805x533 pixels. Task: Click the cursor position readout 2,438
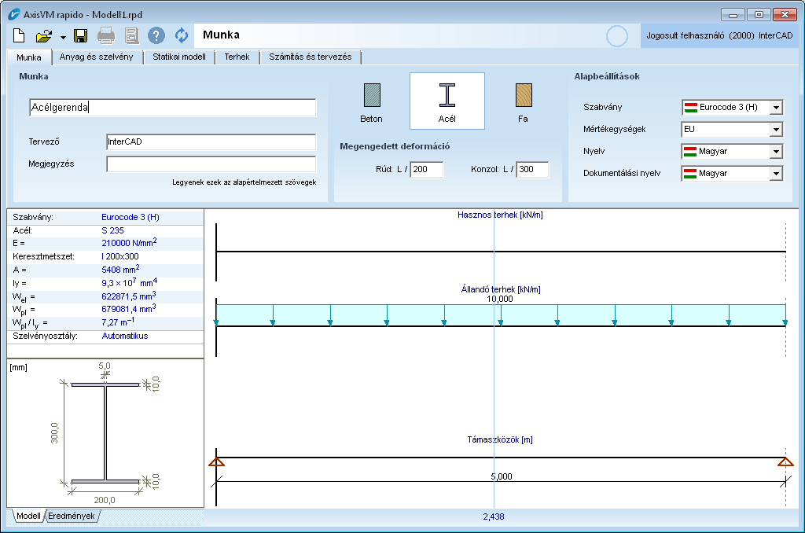[x=494, y=516]
